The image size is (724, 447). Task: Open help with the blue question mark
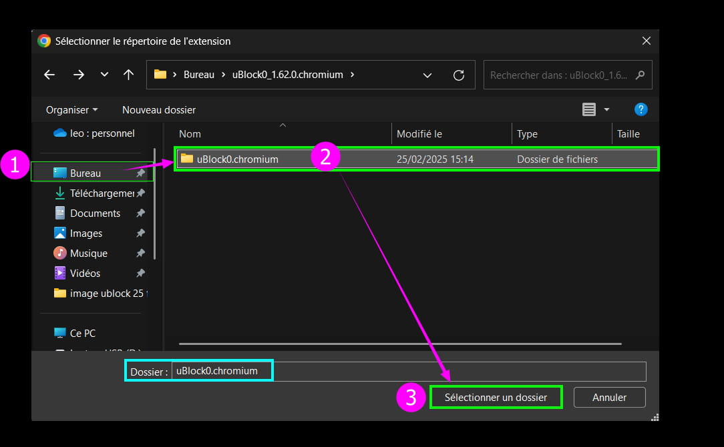pos(641,109)
